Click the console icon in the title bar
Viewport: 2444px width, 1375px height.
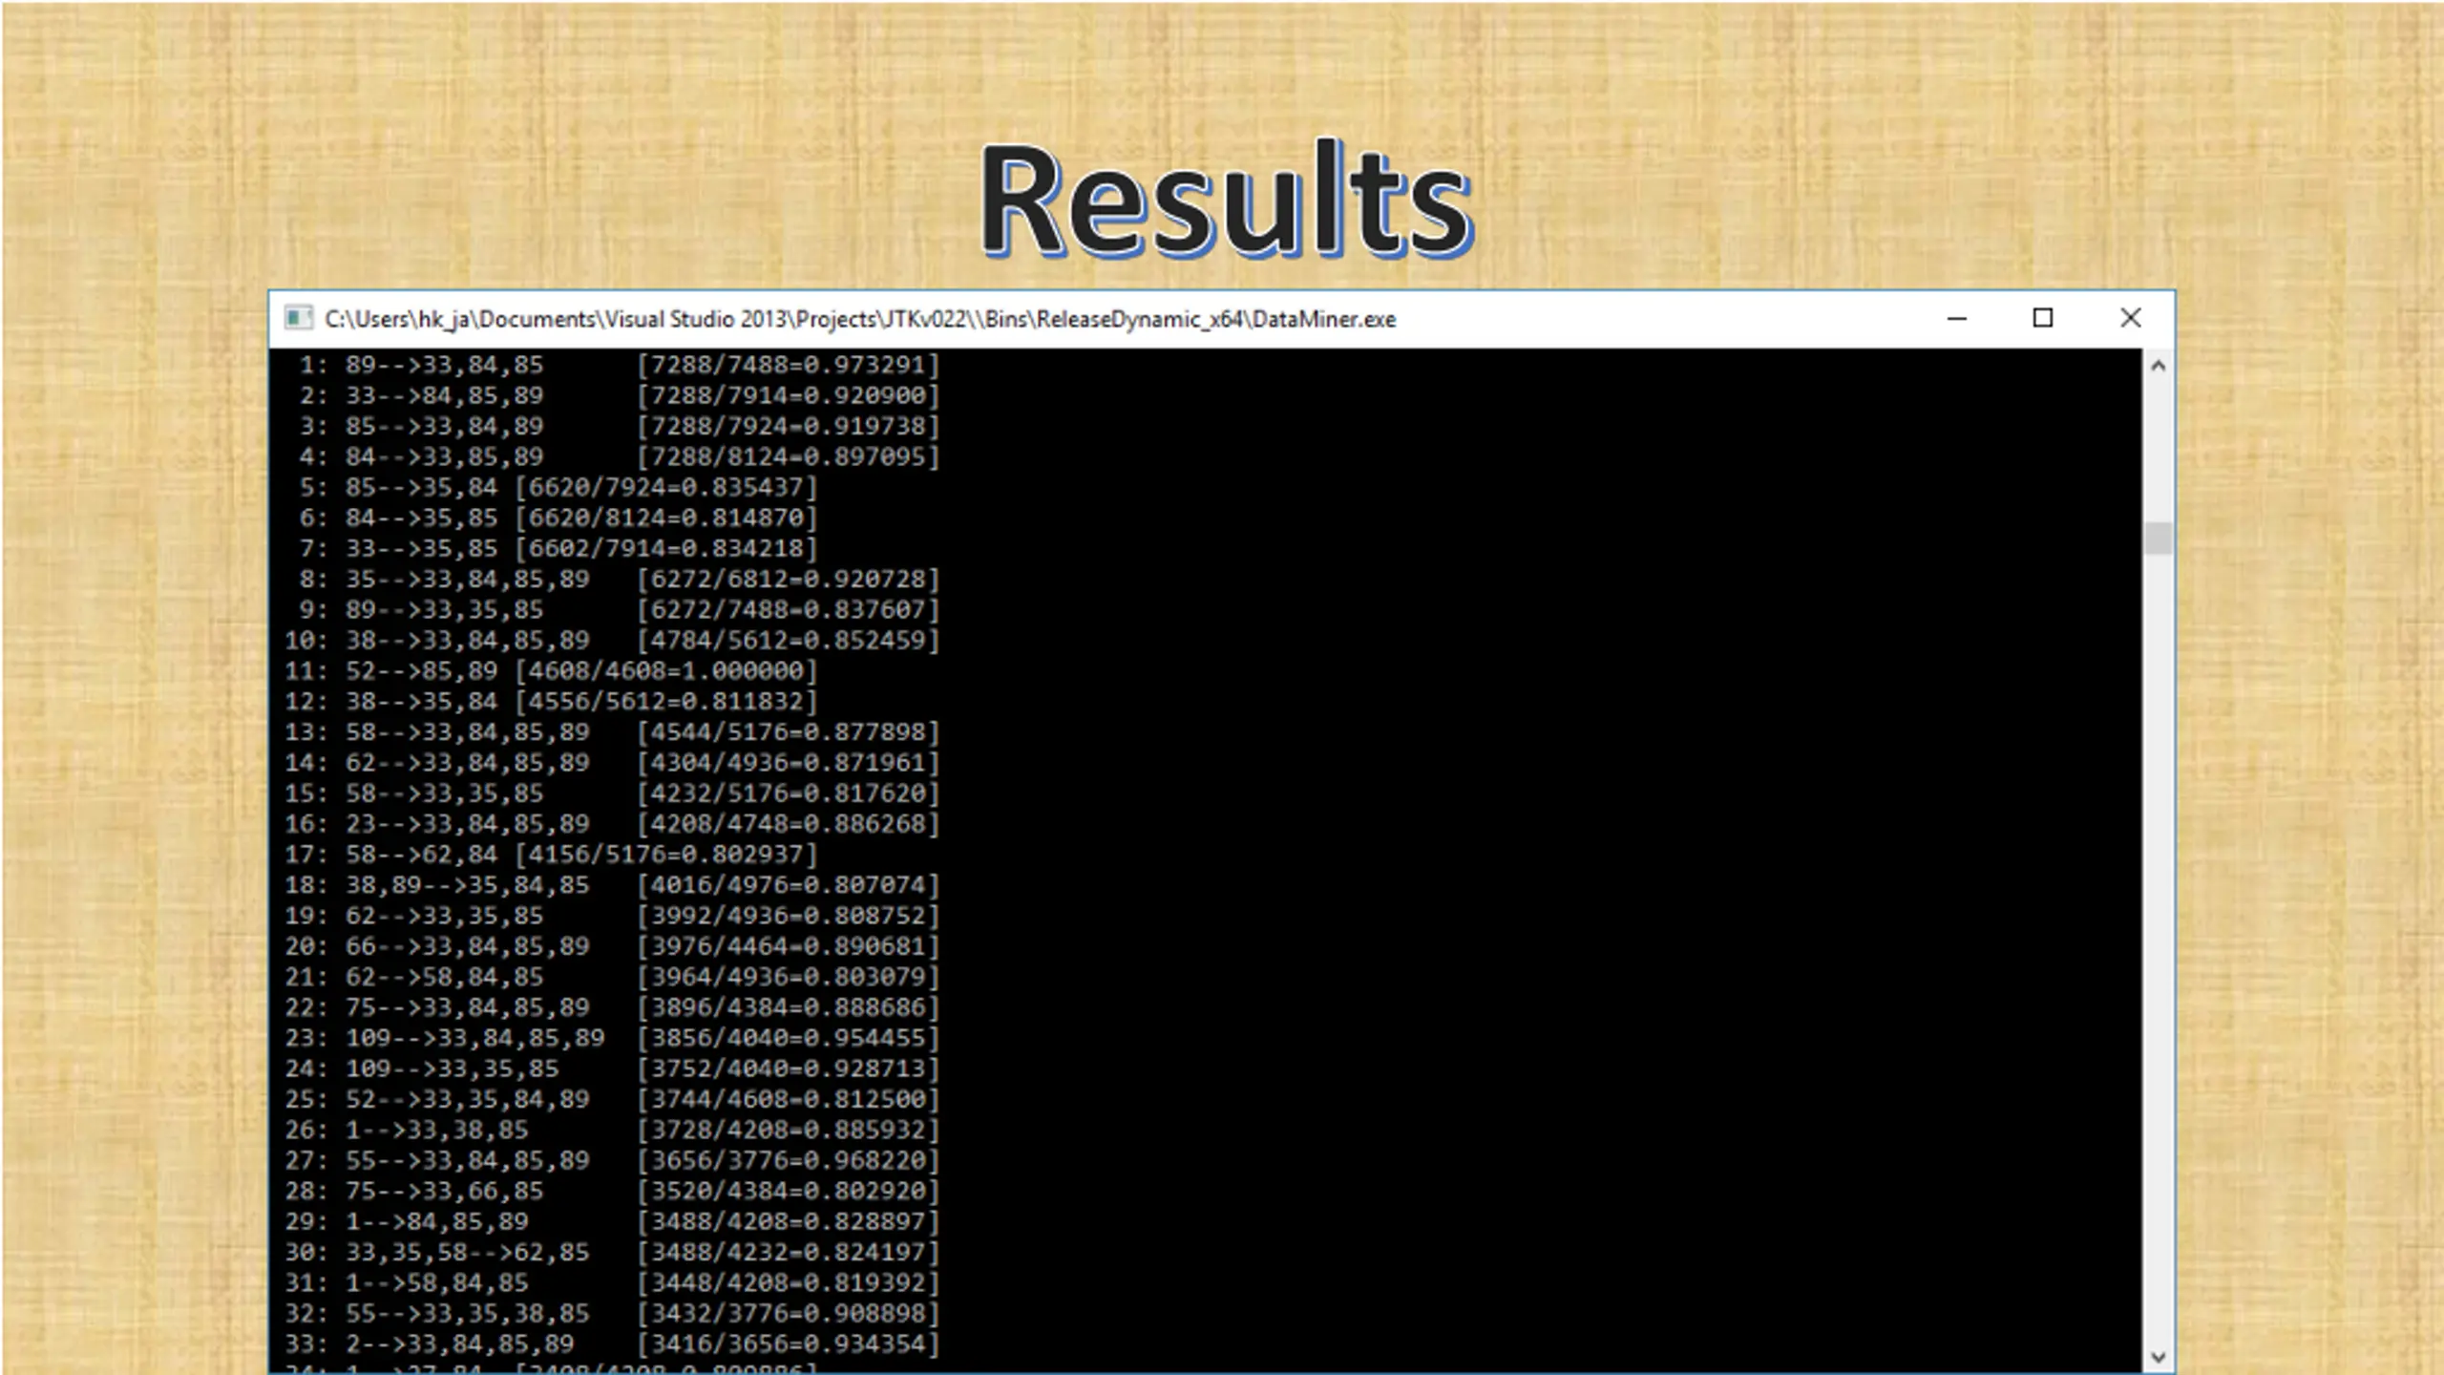pyautogui.click(x=298, y=318)
